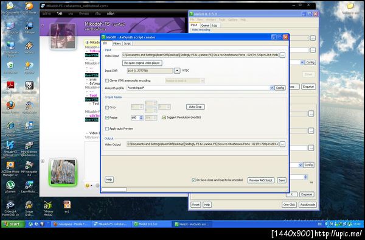Open the Log tab in MeGUI main window

(214, 26)
